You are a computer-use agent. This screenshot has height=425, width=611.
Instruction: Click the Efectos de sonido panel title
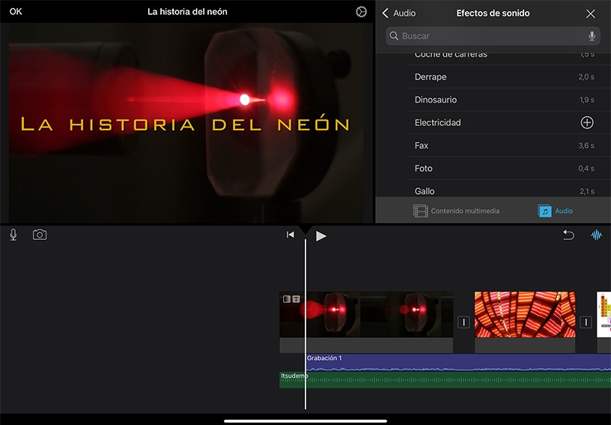(493, 13)
